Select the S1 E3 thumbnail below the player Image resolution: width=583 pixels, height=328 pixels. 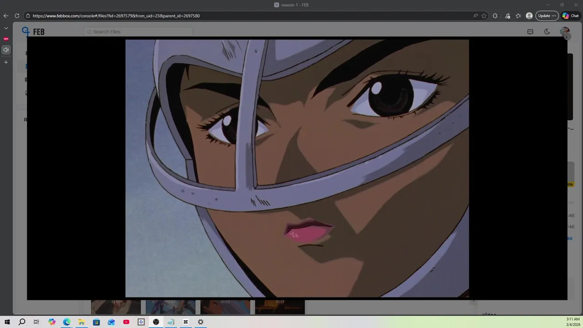point(170,307)
